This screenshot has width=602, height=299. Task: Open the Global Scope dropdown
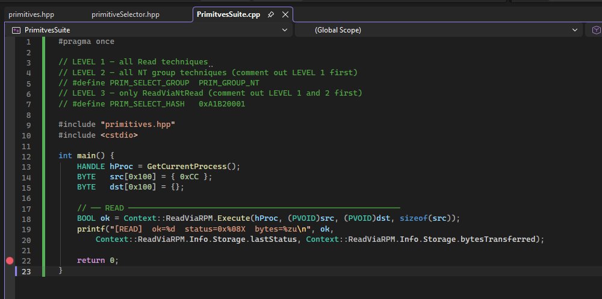(x=575, y=30)
